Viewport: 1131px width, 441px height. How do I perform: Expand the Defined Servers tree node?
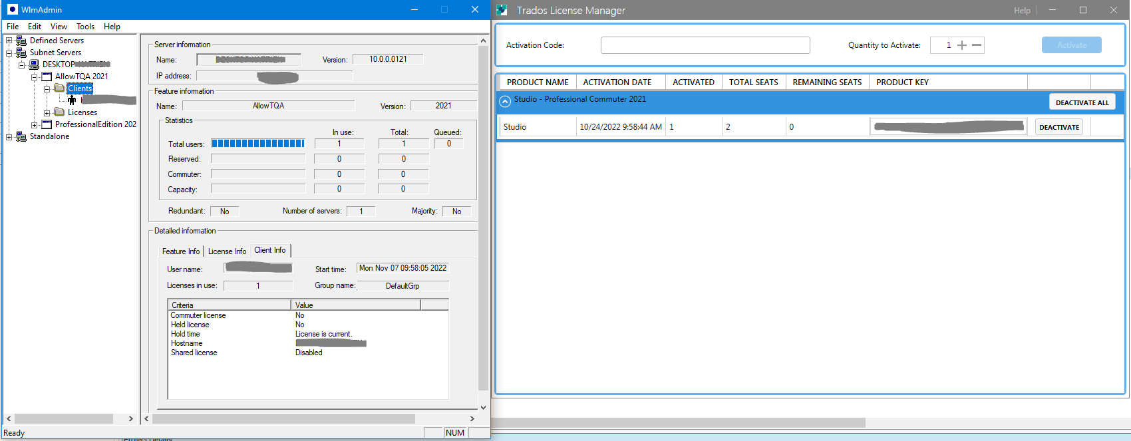9,41
